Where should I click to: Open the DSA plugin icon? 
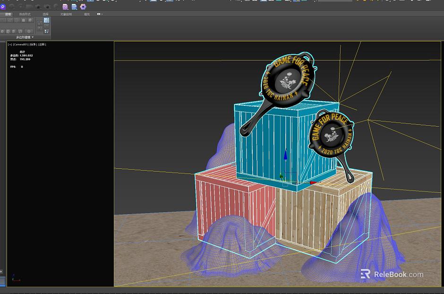(x=65, y=7)
